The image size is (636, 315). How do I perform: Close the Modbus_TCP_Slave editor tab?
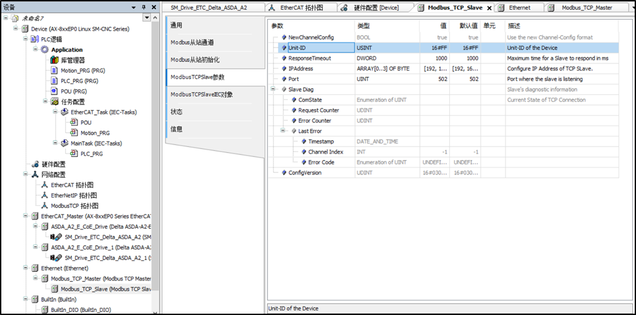point(489,8)
